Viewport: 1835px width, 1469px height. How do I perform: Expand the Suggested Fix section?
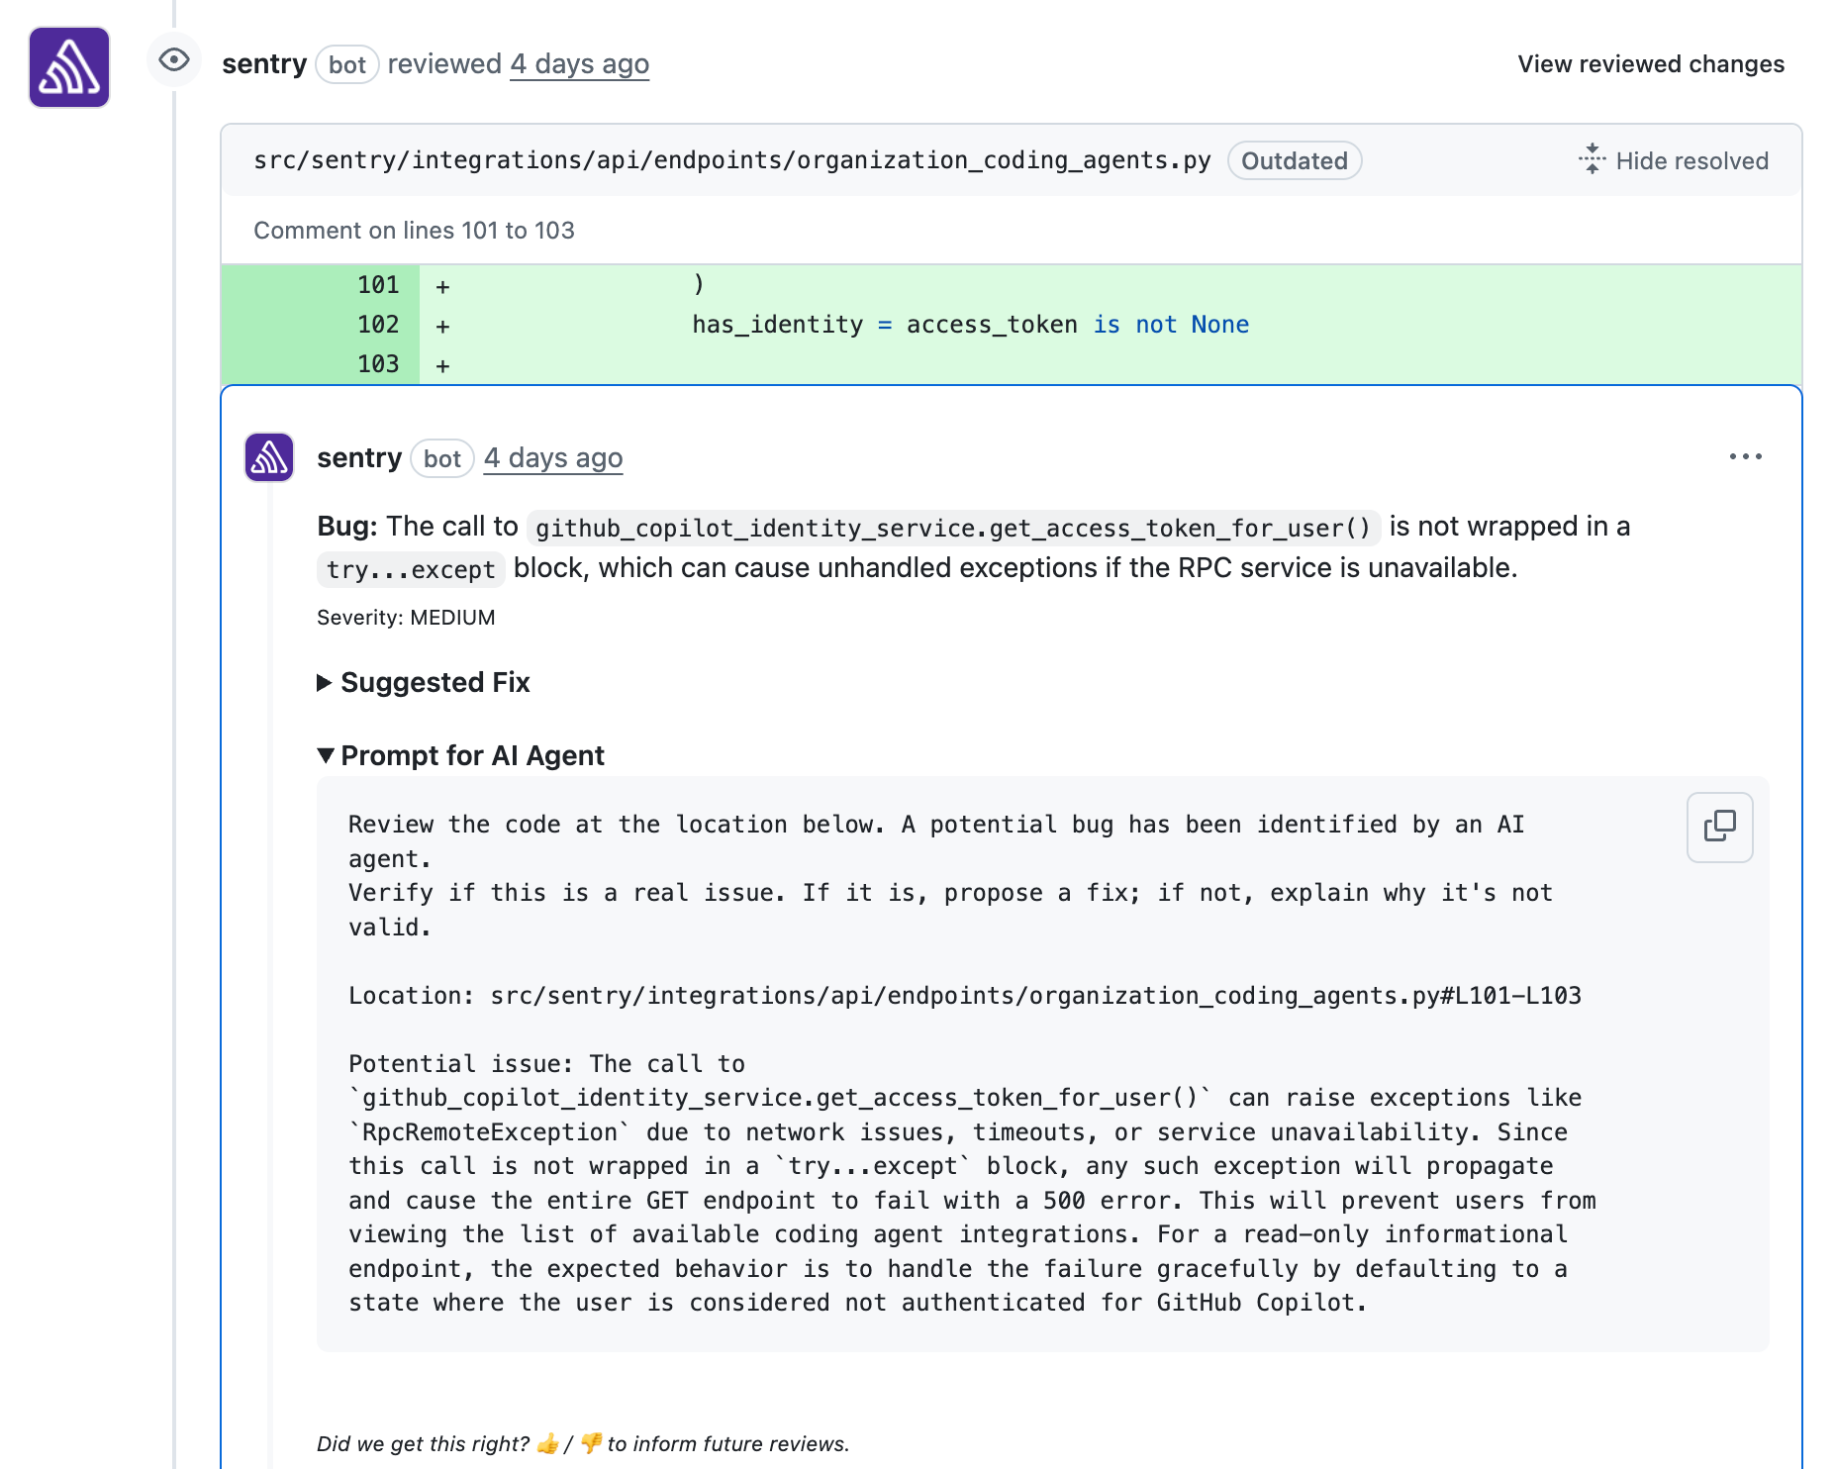[424, 682]
